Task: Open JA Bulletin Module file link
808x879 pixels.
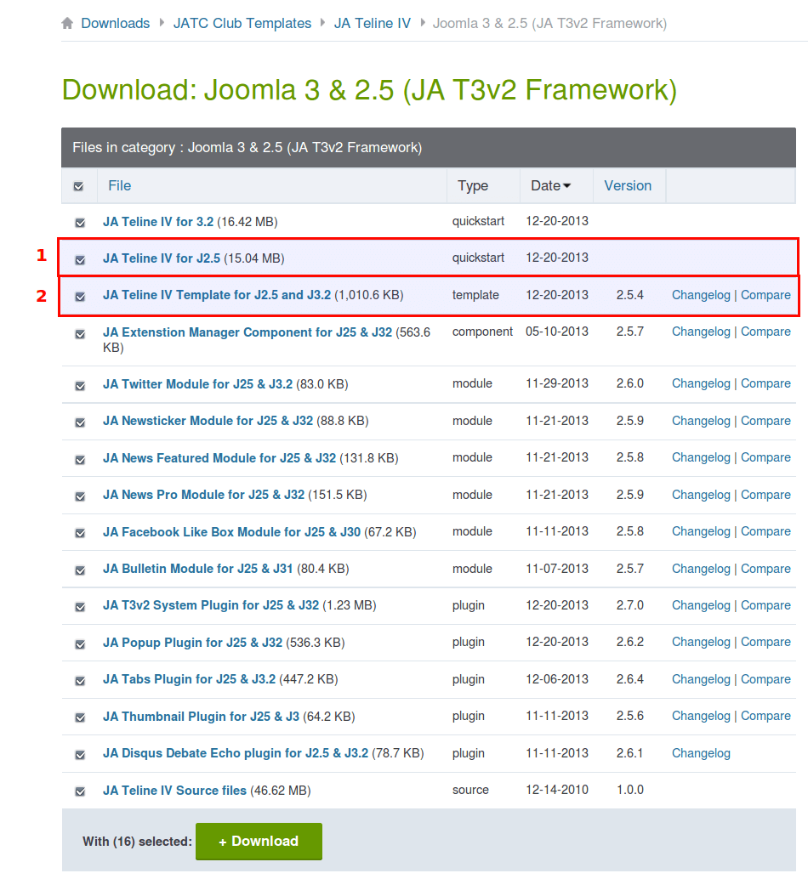Action: (x=198, y=569)
